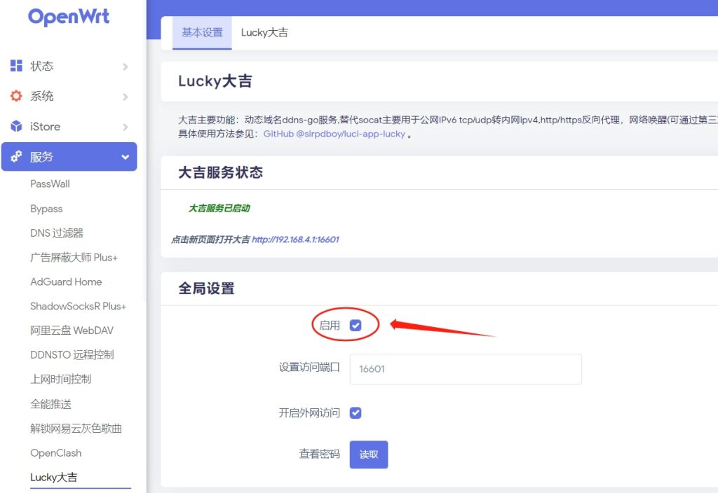Open 上网时间控制 page
The width and height of the screenshot is (718, 493).
60,379
